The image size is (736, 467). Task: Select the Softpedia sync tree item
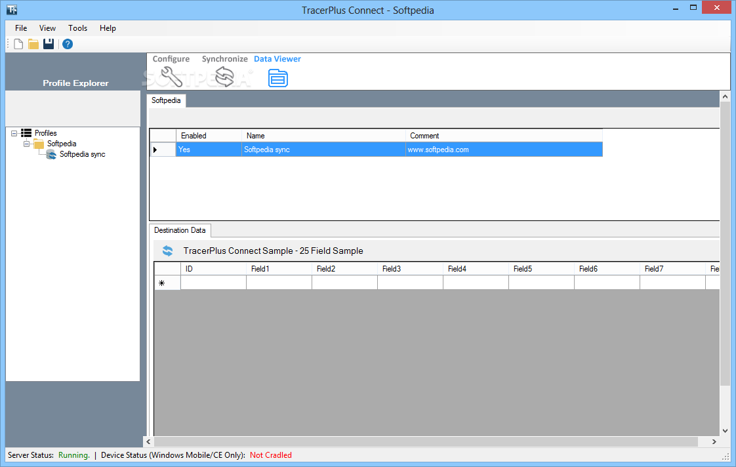[82, 154]
